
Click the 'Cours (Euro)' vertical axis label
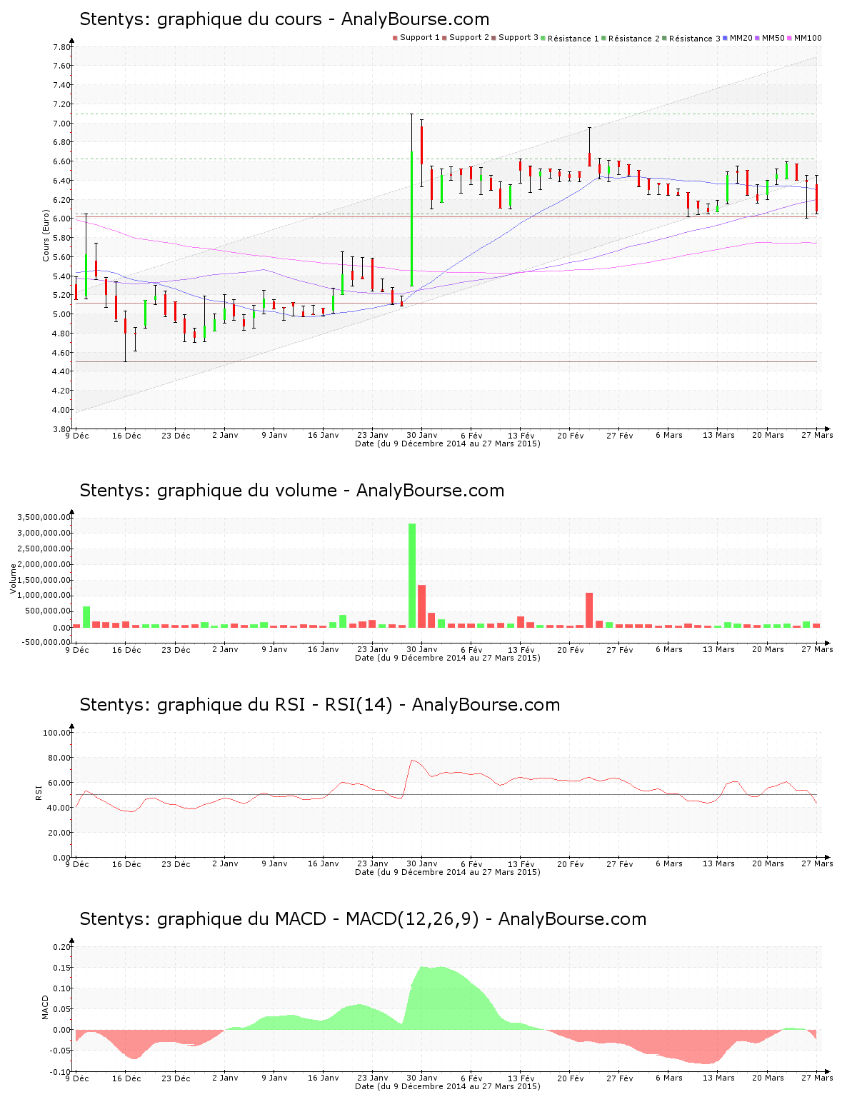[x=46, y=235]
